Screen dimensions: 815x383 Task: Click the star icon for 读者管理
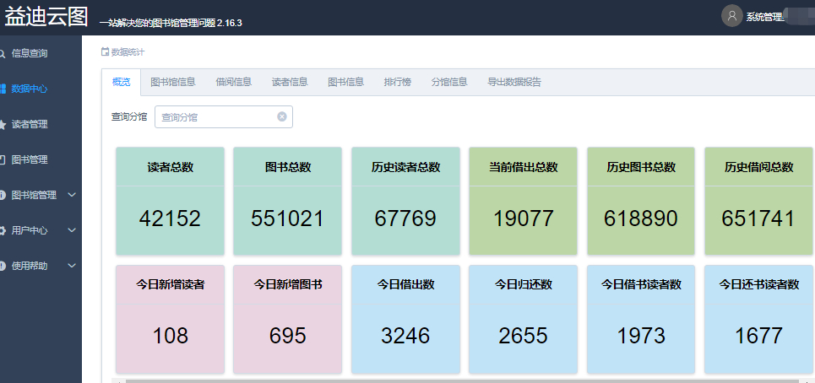click(x=3, y=124)
